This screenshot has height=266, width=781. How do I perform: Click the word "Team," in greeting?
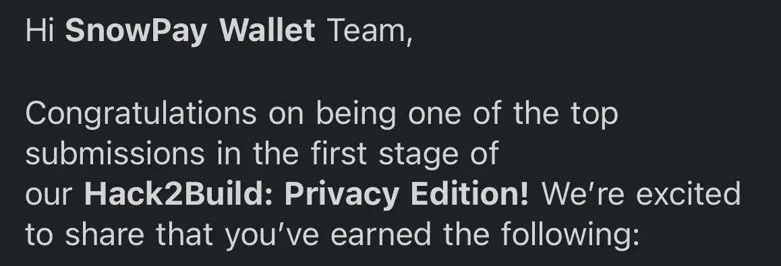370,31
